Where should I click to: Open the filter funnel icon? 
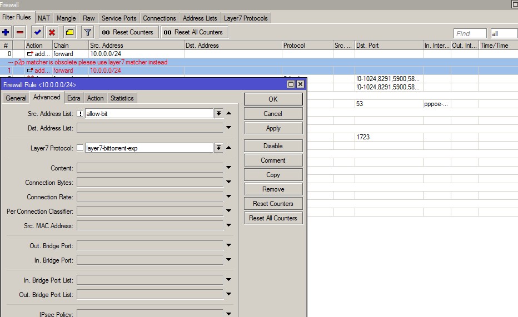pyautogui.click(x=88, y=32)
